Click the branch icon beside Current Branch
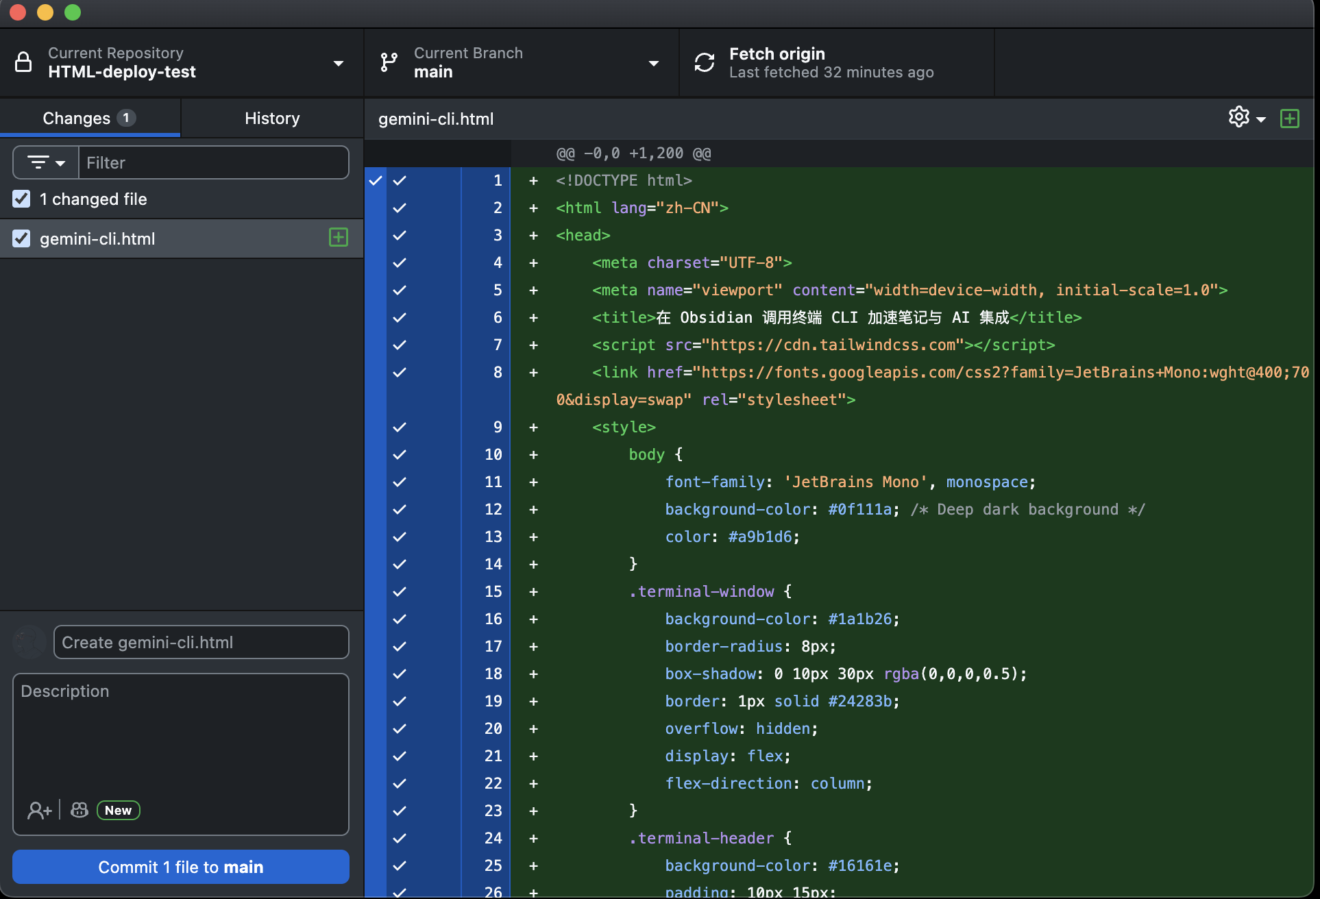 (x=389, y=62)
